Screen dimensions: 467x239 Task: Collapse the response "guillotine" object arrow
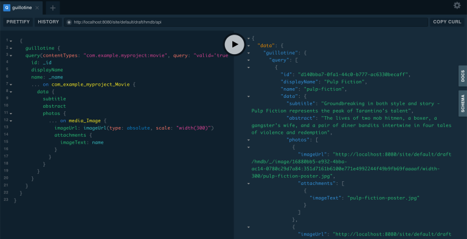(249, 53)
